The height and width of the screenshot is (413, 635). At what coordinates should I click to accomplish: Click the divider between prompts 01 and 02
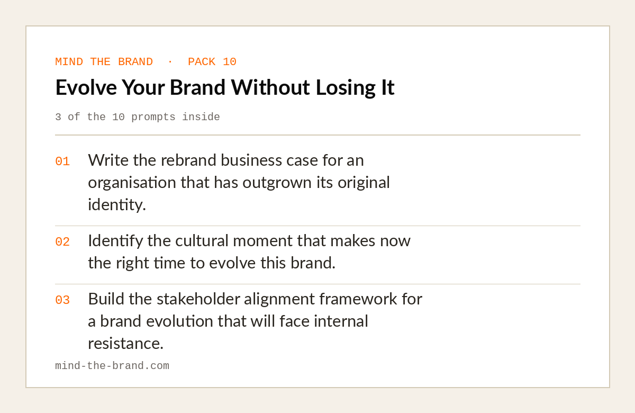317,226
